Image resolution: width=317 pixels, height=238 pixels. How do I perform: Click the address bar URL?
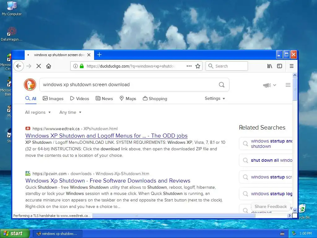[x=131, y=66]
